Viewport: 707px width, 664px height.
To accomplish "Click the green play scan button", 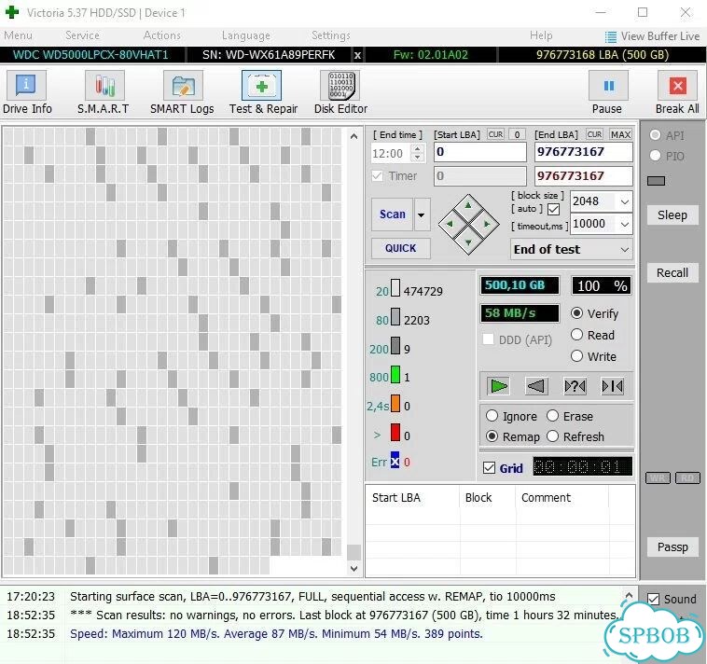I will click(499, 386).
